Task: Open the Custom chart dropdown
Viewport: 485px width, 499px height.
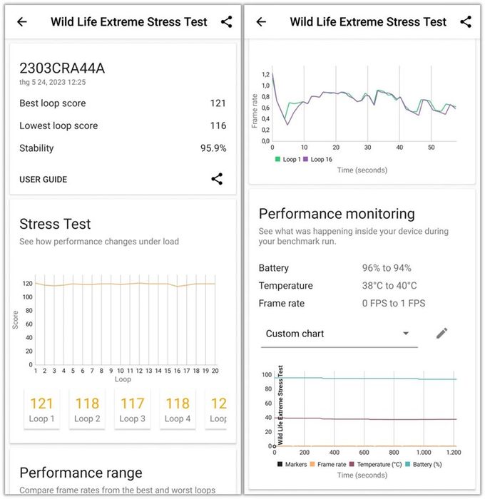Action: tap(339, 334)
